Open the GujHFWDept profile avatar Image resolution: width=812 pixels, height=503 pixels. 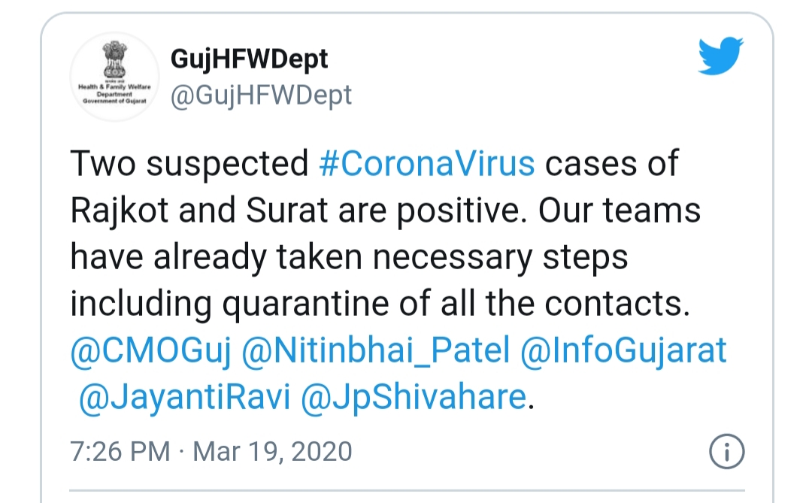coord(114,77)
